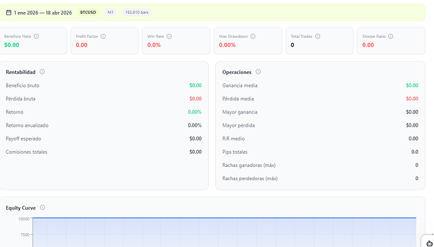Click the 152.810 bars badge
The image size is (434, 247).
tap(136, 13)
